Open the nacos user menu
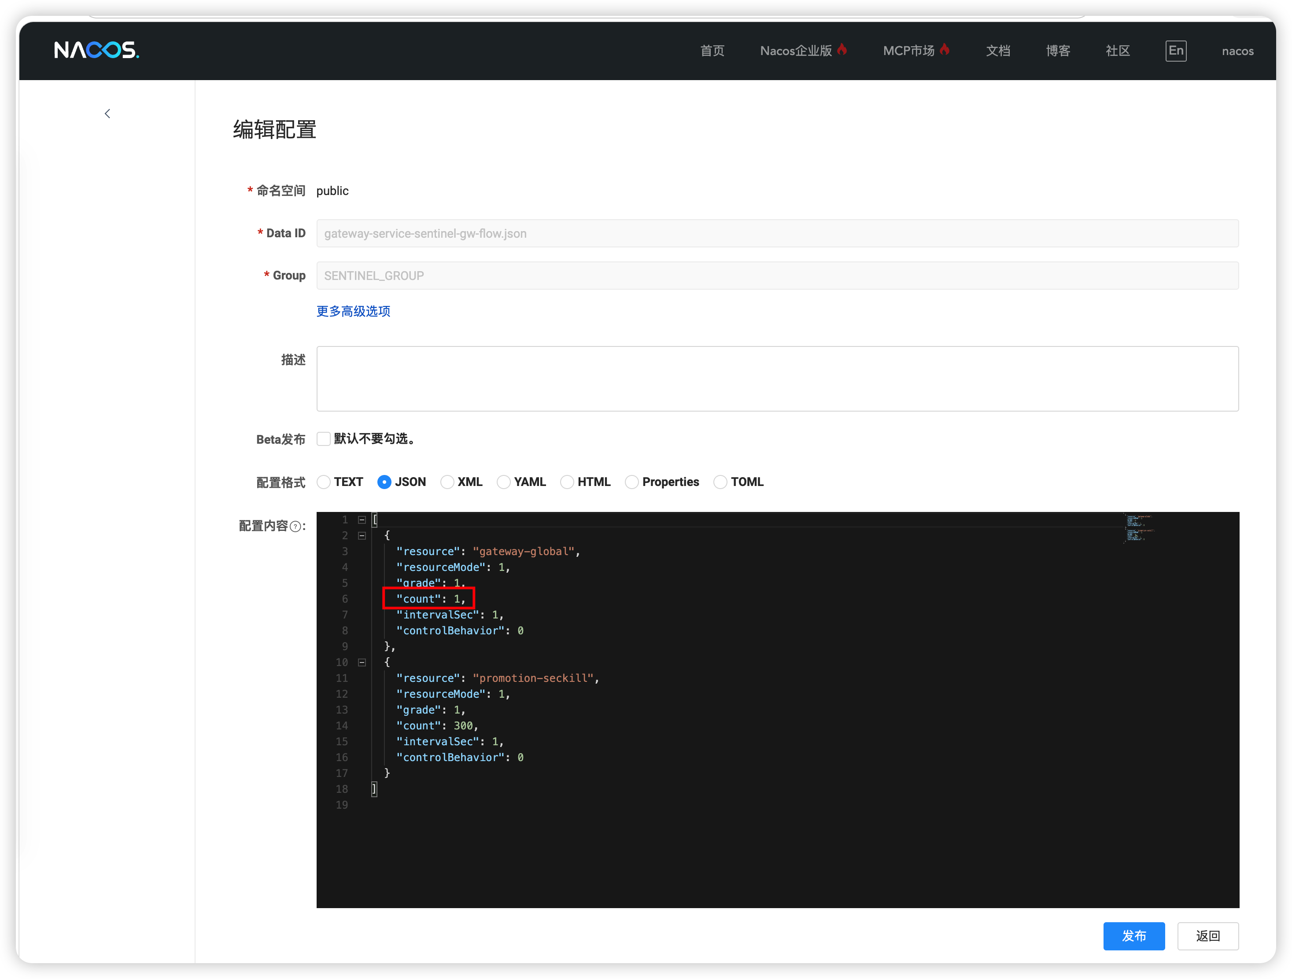The width and height of the screenshot is (1292, 979). click(x=1238, y=51)
